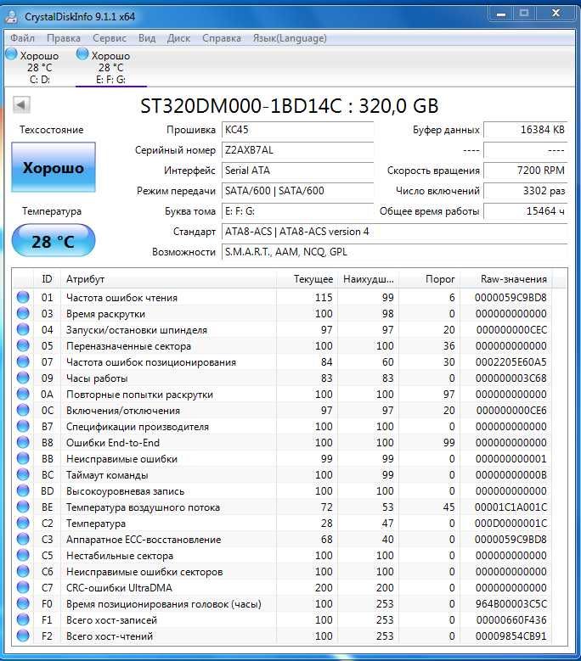Click the Порог column header
The width and height of the screenshot is (581, 661).
(430, 279)
